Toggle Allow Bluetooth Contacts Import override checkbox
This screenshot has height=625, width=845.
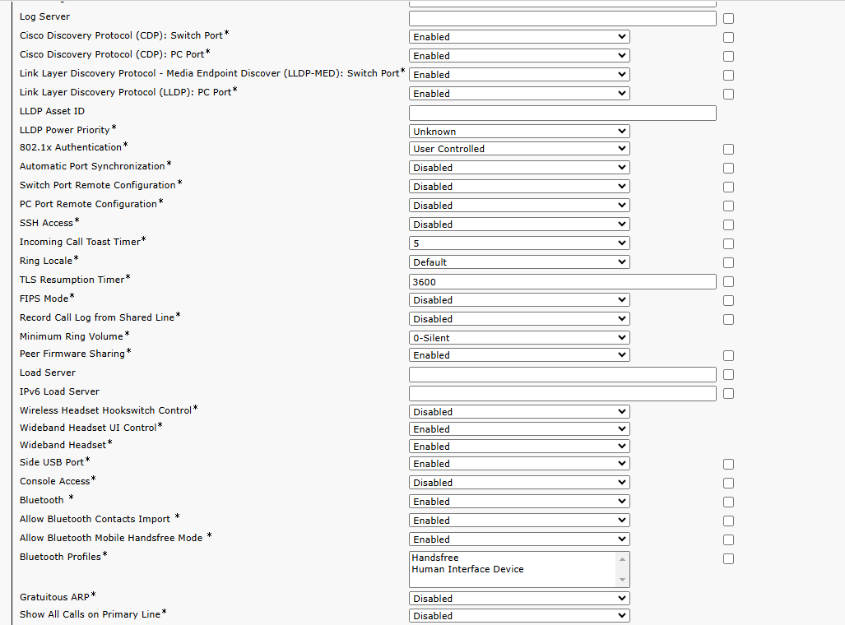[729, 521]
